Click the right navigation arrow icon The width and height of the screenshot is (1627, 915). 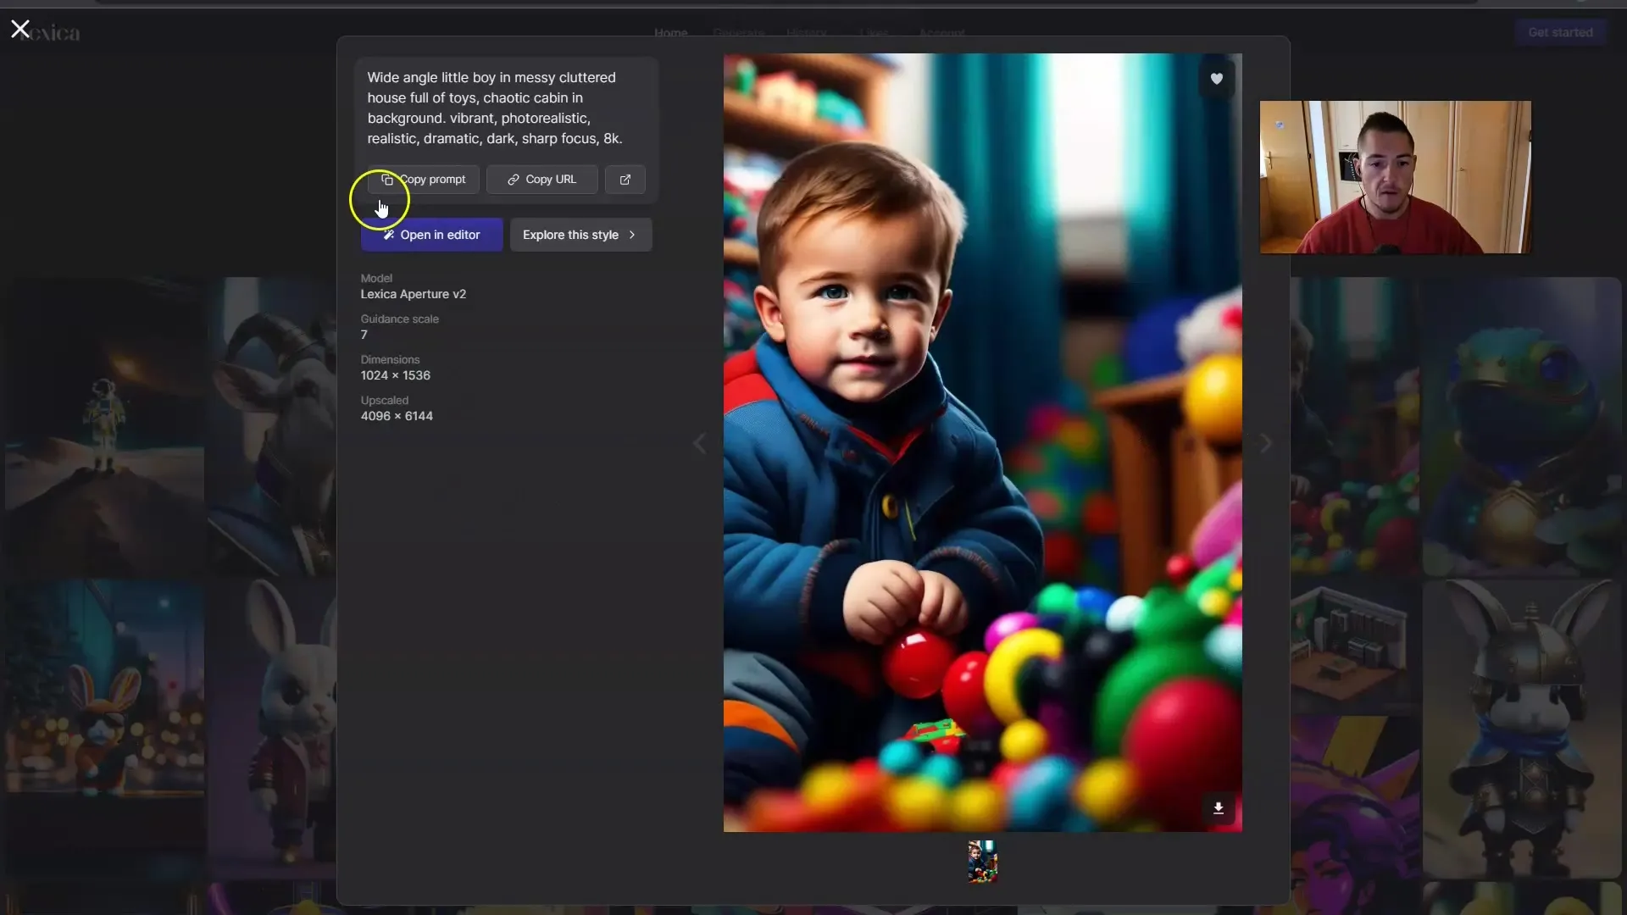1263,444
